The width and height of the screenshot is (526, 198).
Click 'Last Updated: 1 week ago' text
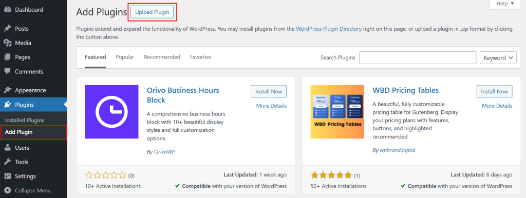pos(255,174)
